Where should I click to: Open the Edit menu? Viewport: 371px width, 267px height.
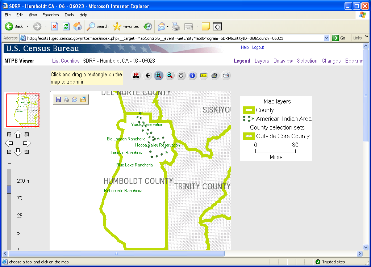point(20,15)
